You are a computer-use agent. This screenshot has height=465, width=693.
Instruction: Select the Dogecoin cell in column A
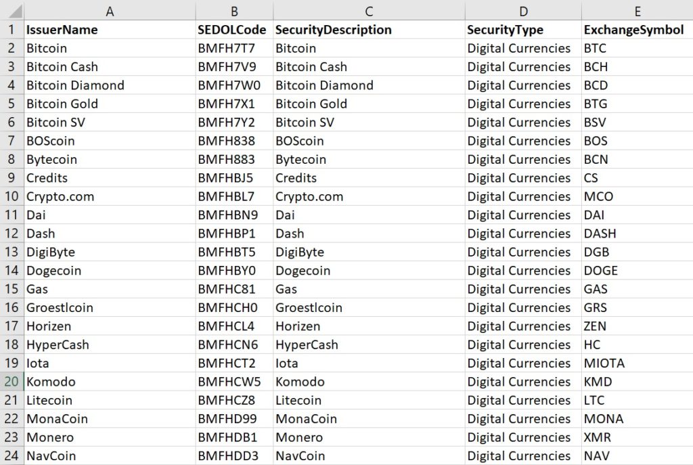tap(110, 271)
